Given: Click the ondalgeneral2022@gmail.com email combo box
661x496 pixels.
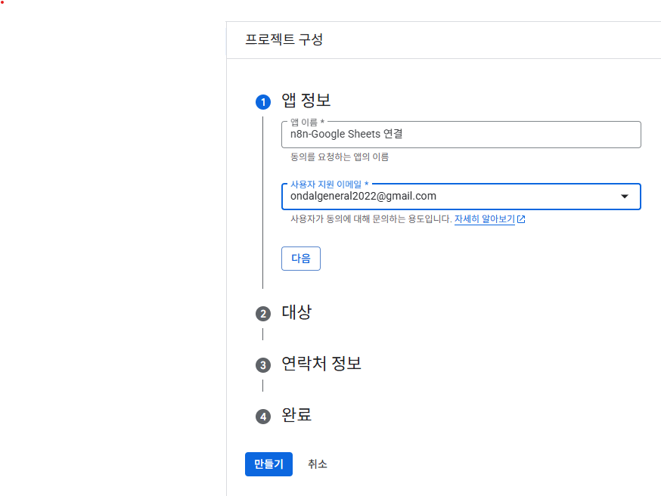Looking at the screenshot, I should 461,197.
